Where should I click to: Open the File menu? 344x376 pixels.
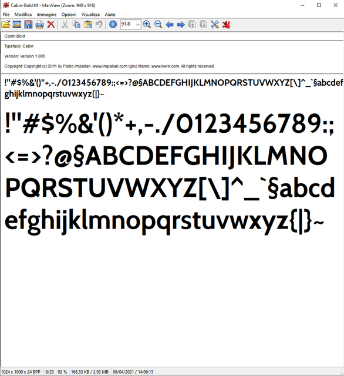6,14
